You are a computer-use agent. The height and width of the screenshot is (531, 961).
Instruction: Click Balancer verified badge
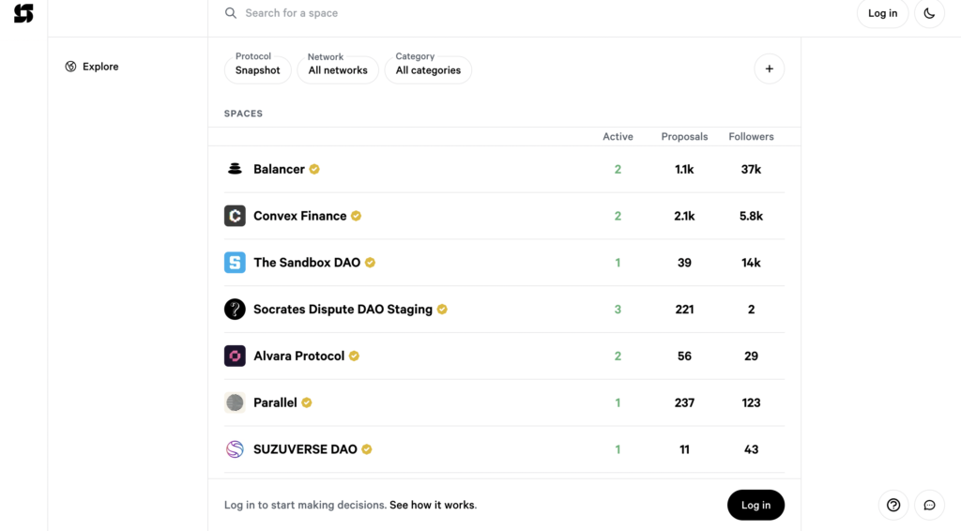coord(314,169)
